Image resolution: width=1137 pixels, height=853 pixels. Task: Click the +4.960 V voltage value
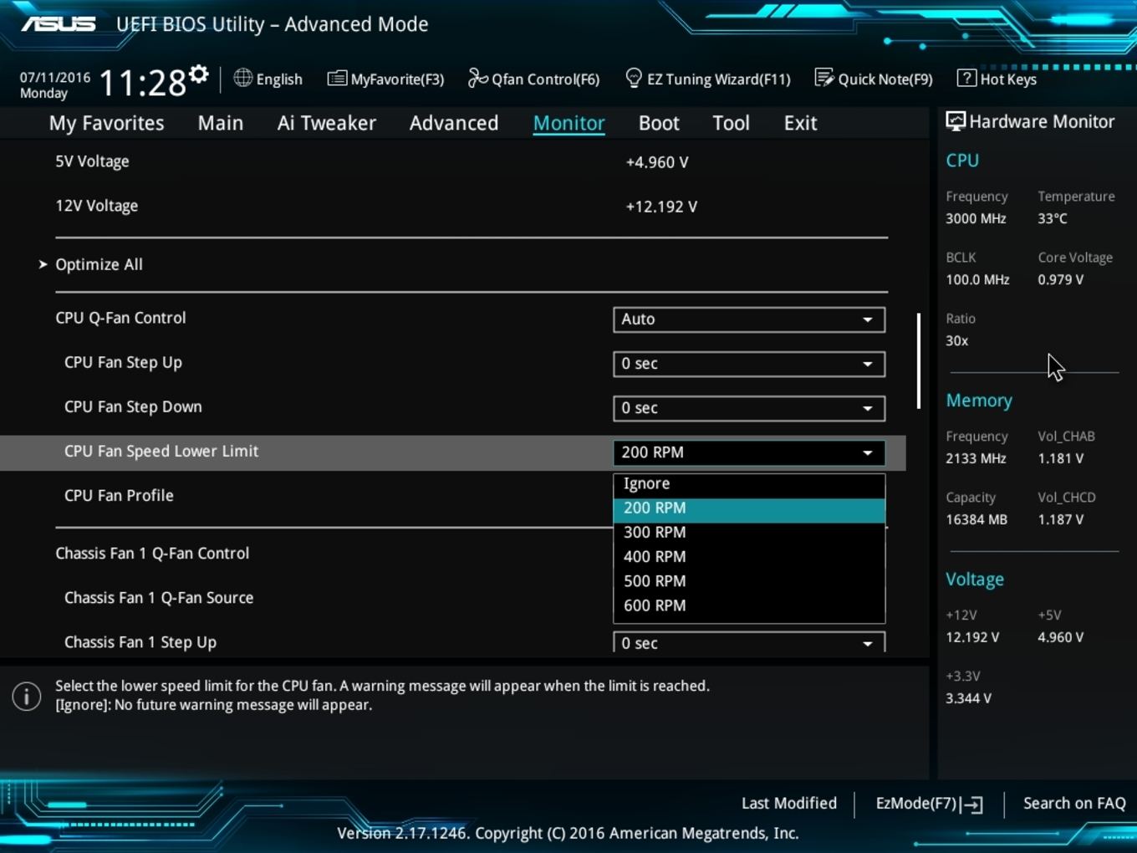657,162
